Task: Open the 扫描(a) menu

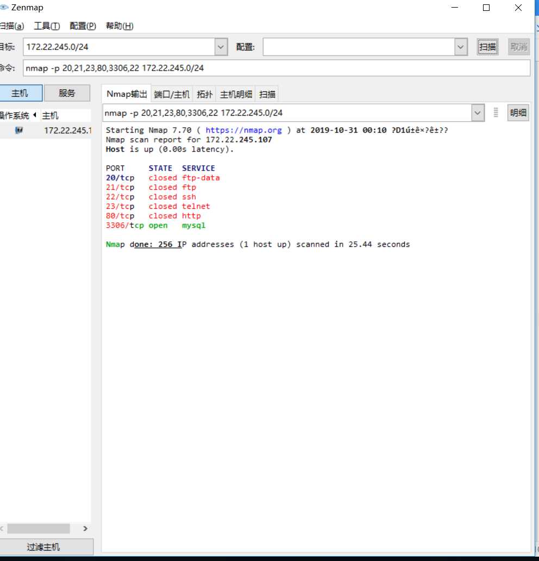Action: 12,26
